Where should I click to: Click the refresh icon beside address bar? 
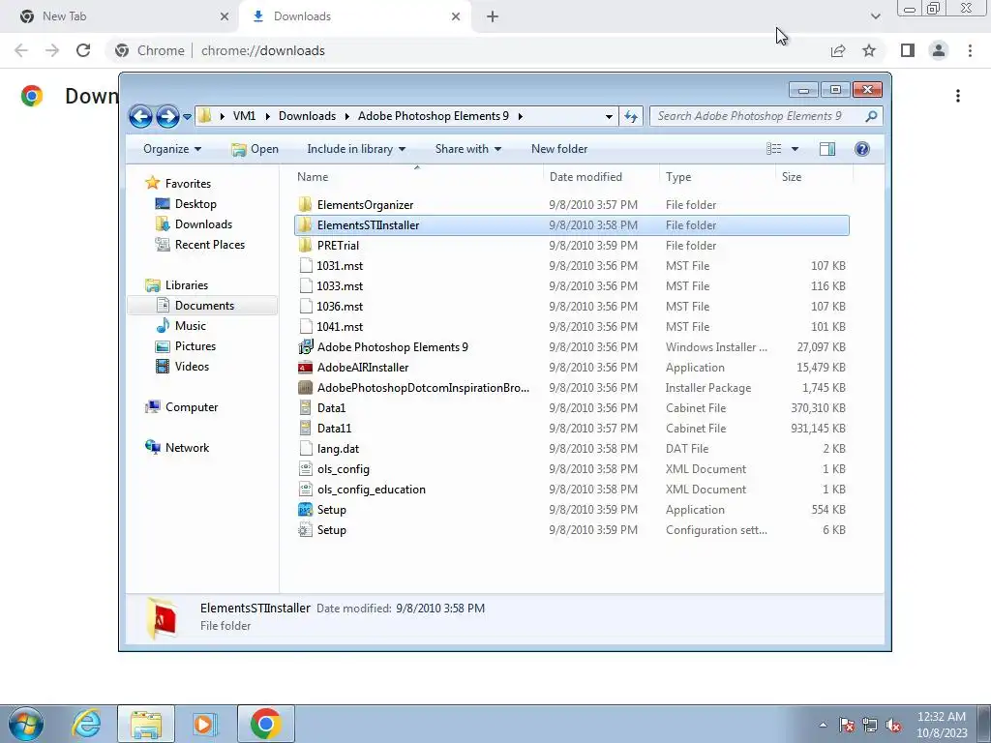[x=631, y=116]
